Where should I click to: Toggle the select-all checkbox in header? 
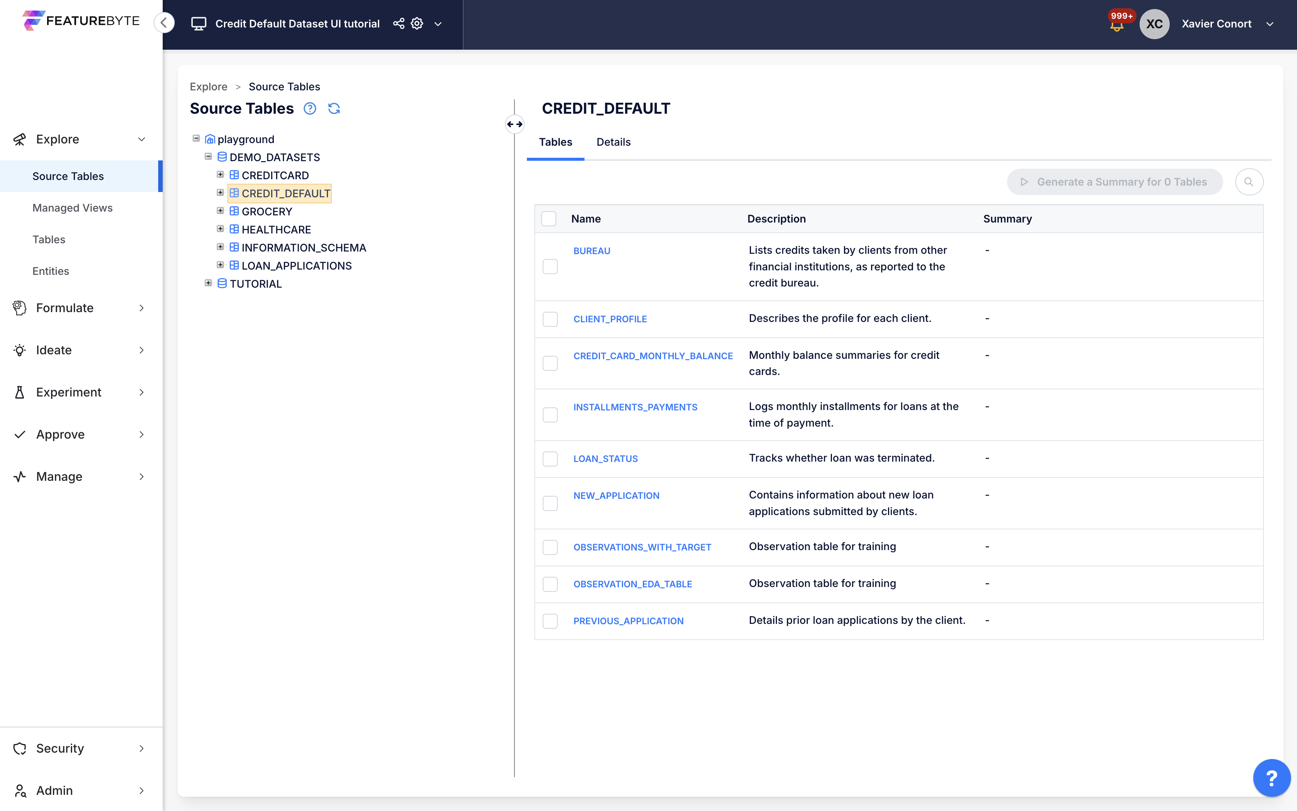[548, 219]
